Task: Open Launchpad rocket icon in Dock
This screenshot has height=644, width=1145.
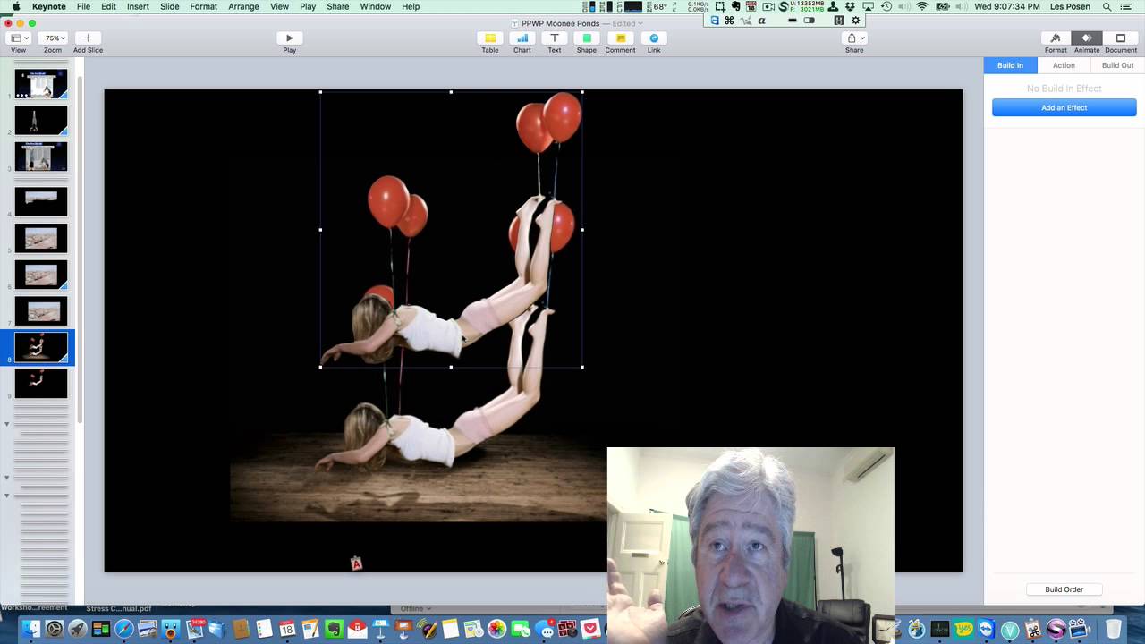Action: click(78, 629)
